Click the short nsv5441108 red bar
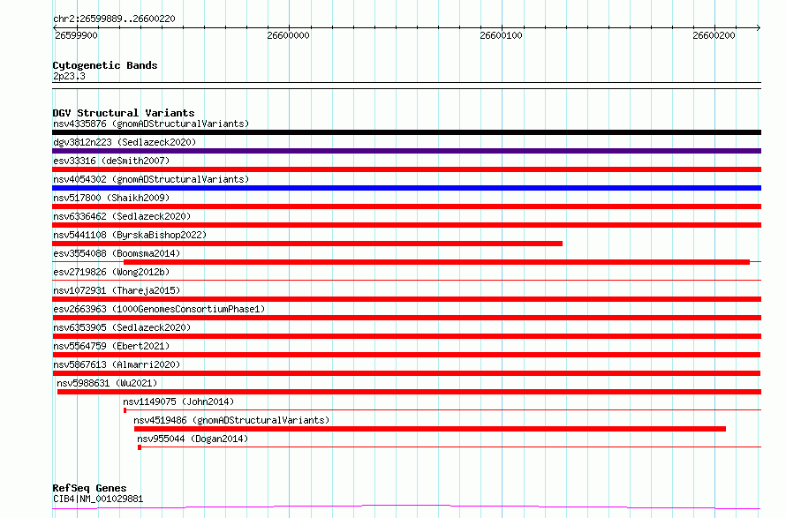 tap(307, 244)
